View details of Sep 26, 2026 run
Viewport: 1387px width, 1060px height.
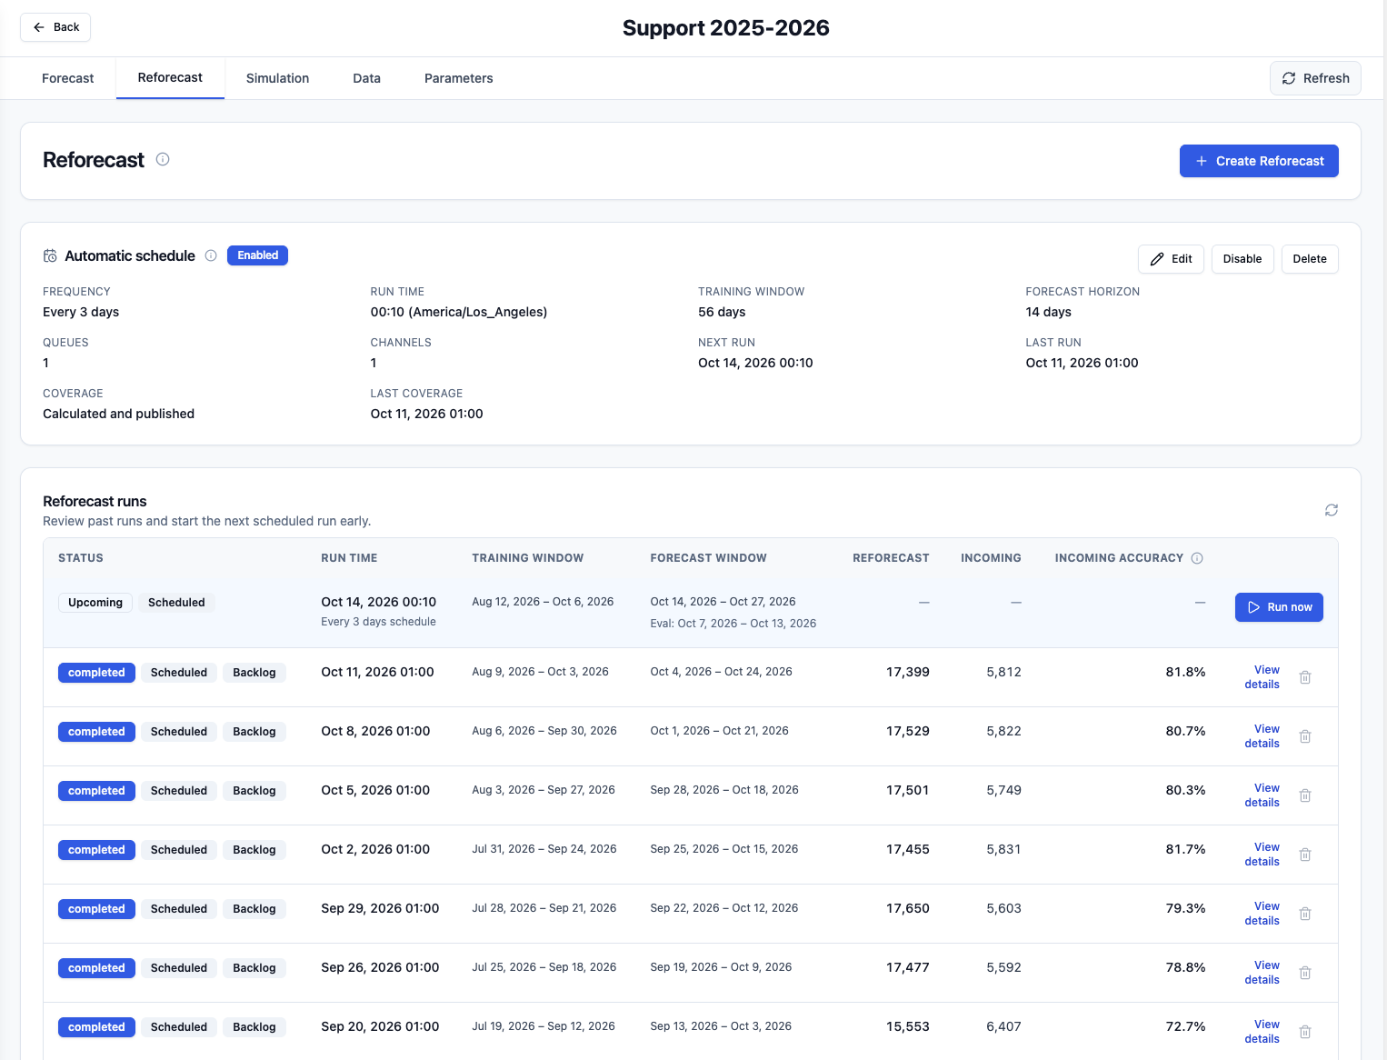pyautogui.click(x=1262, y=973)
